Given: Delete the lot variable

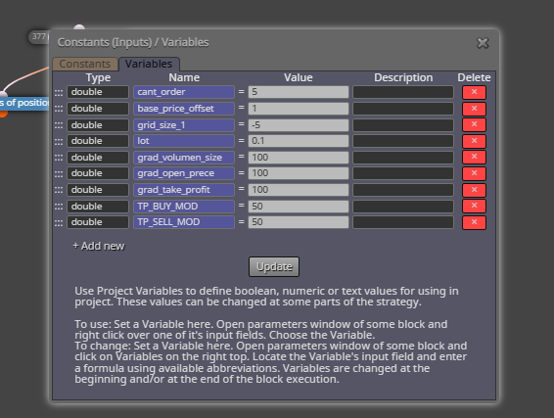Looking at the screenshot, I should point(474,141).
